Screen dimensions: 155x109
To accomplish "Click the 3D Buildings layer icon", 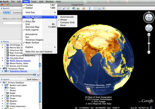I will point(8,96).
